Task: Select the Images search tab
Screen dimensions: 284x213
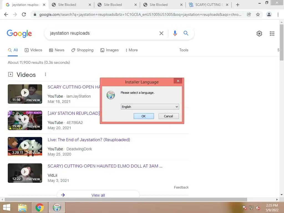Action: point(110,50)
